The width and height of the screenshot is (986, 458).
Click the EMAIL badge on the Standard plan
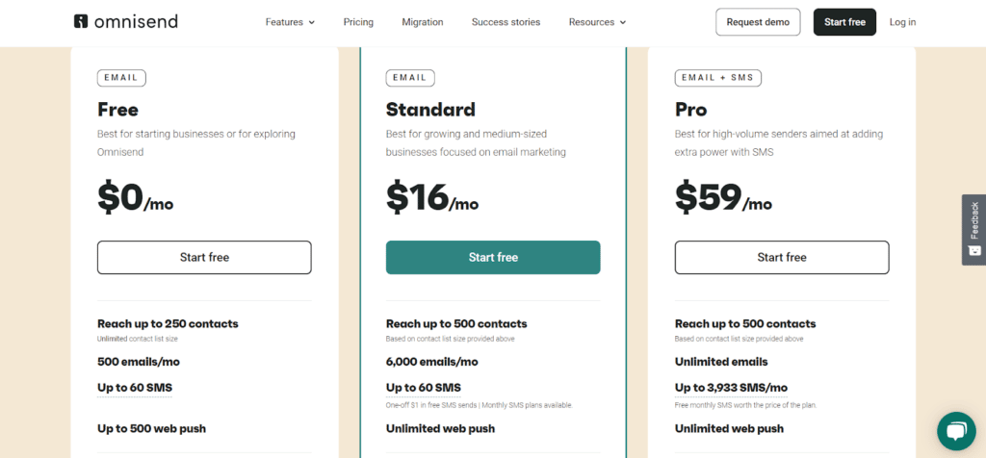410,78
